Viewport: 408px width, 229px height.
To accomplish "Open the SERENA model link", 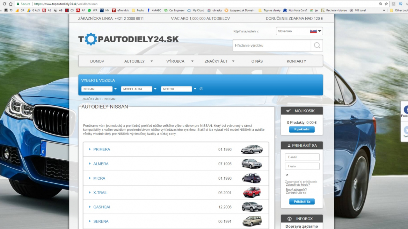I will (x=101, y=221).
